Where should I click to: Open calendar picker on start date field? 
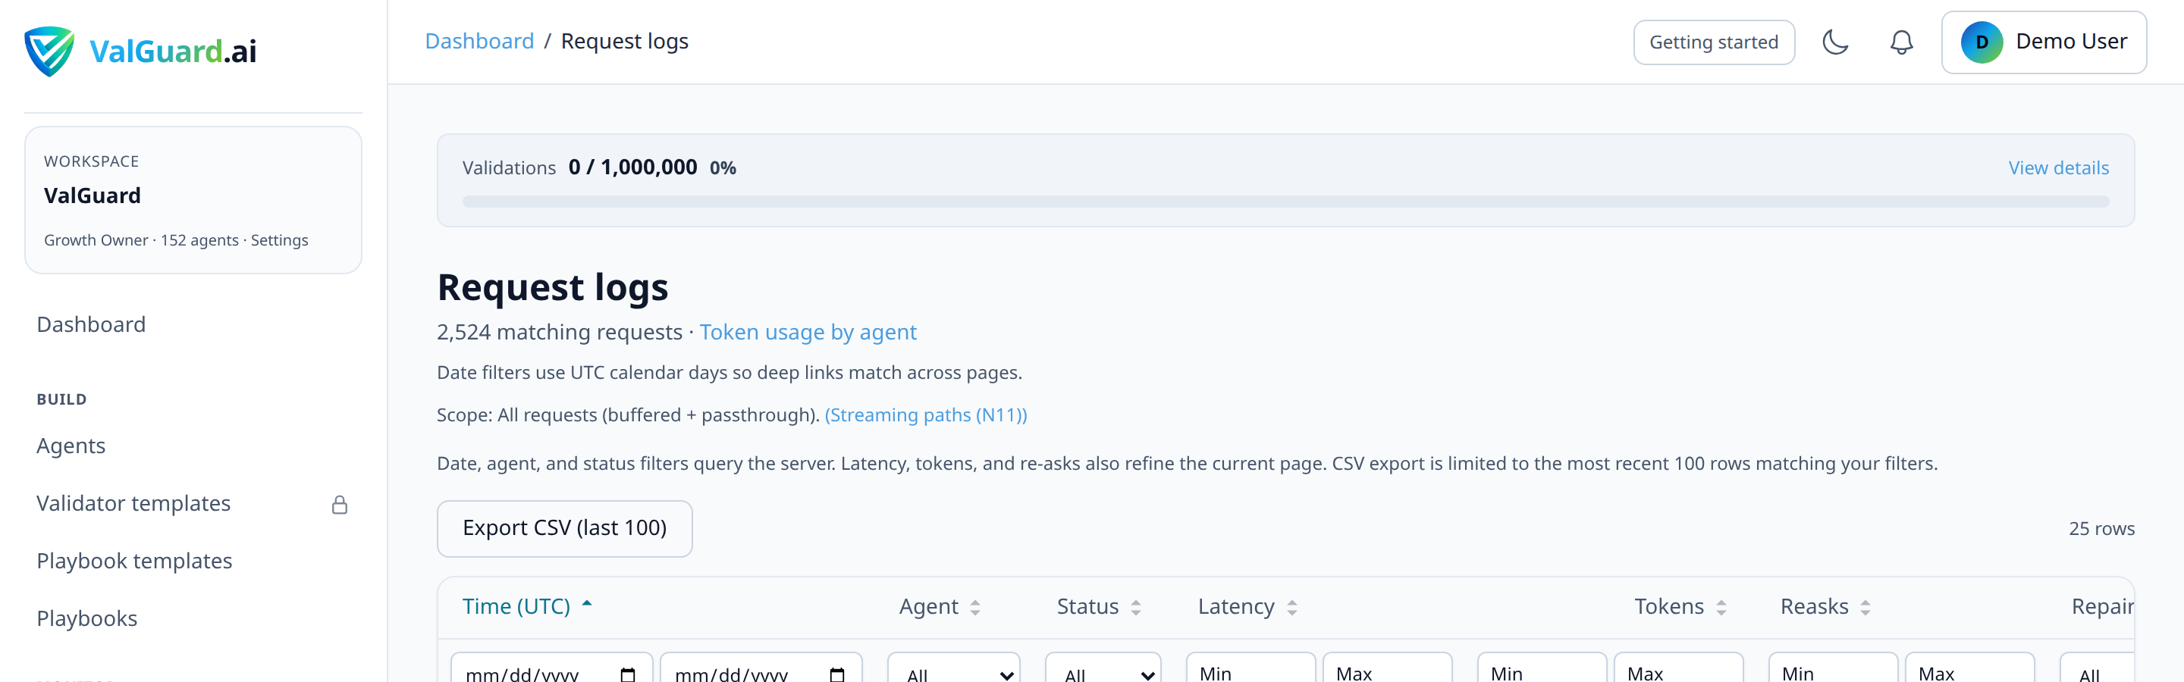click(x=627, y=674)
